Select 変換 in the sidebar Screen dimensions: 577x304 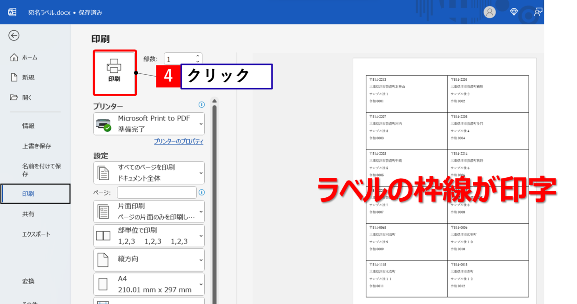tap(35, 281)
